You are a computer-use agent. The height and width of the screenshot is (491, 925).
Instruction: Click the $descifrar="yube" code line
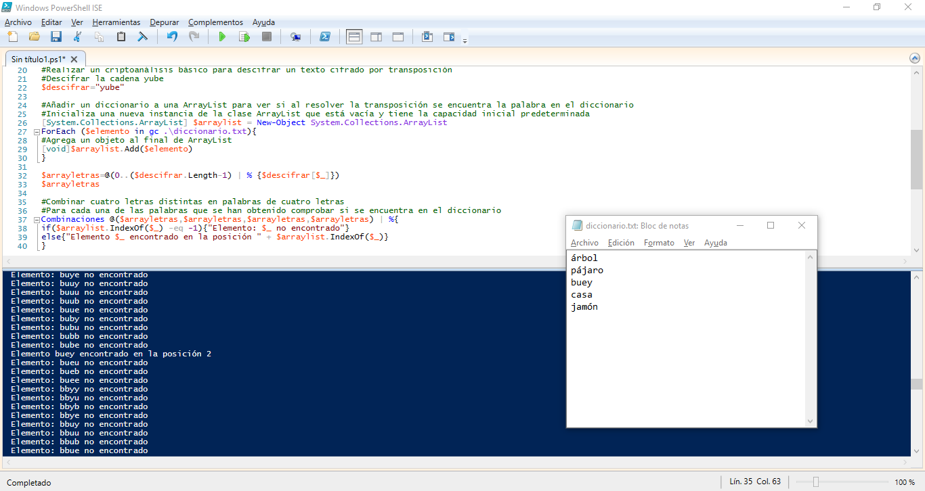(83, 87)
